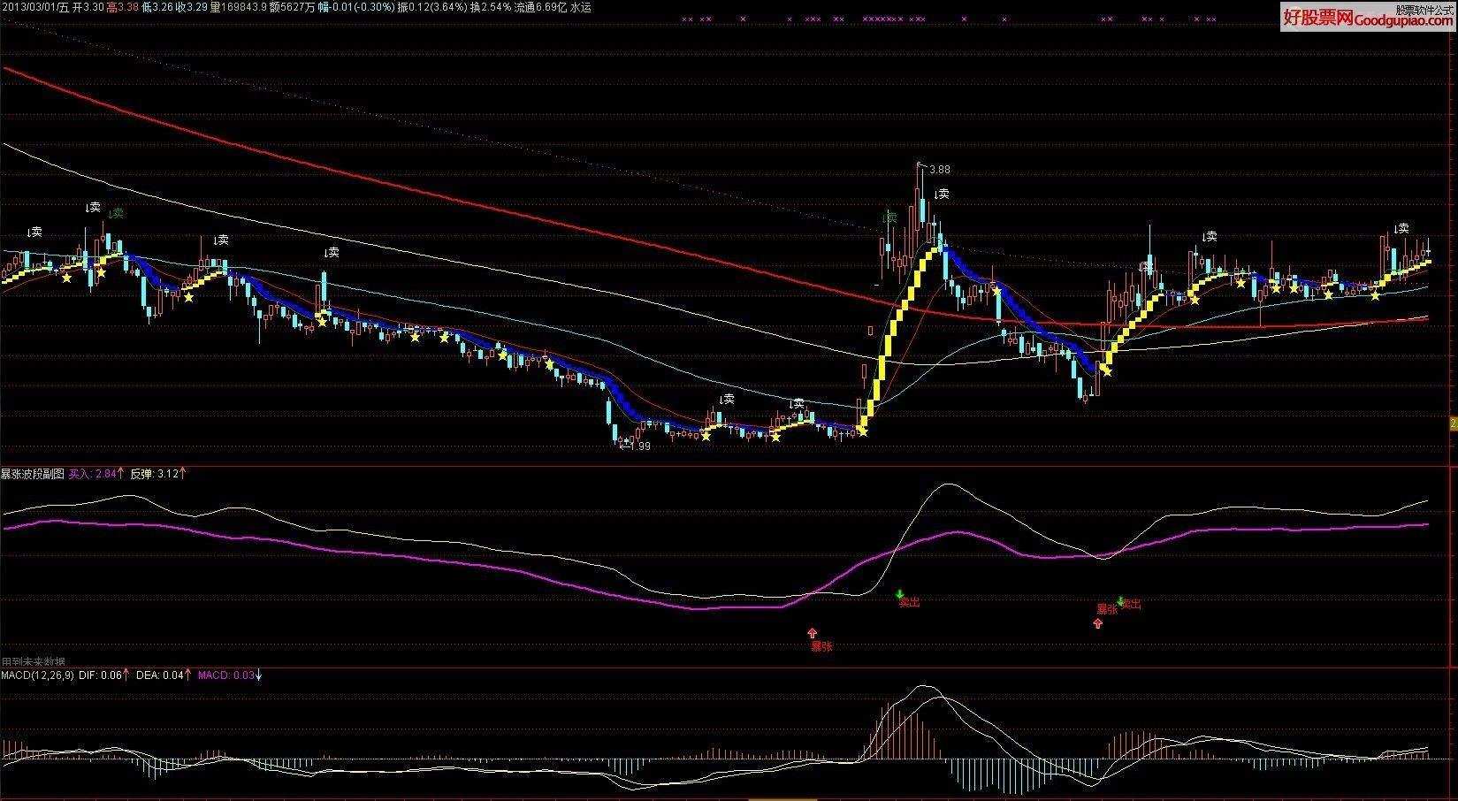Select the date text 2013/03/01/五
Screen dimensions: 1458x801
[34, 7]
